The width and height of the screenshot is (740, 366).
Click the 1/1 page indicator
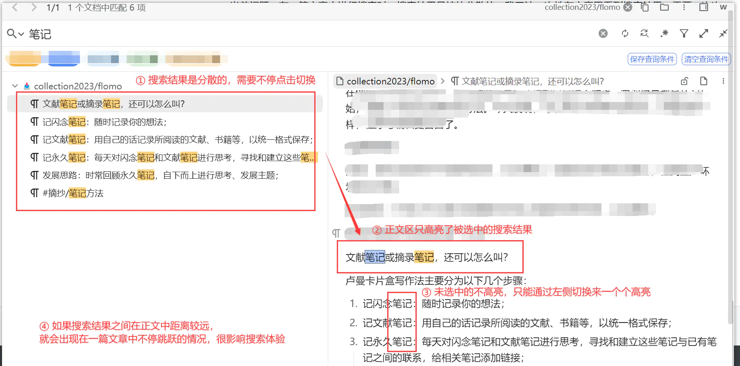click(x=53, y=8)
